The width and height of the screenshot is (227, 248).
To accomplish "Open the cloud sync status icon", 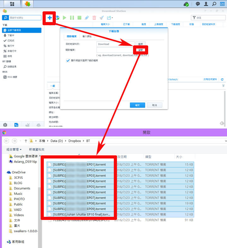I will (x=186, y=4).
